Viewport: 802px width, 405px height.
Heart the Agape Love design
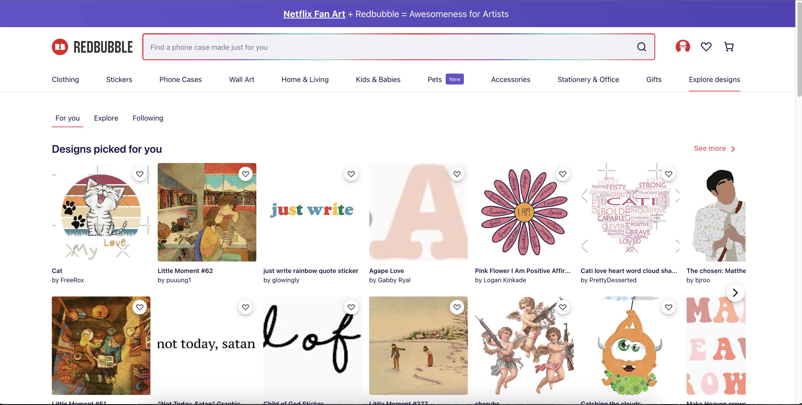coord(457,174)
